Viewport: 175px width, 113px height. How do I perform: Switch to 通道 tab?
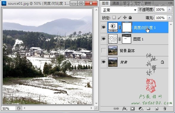pyautogui.click(x=116, y=3)
